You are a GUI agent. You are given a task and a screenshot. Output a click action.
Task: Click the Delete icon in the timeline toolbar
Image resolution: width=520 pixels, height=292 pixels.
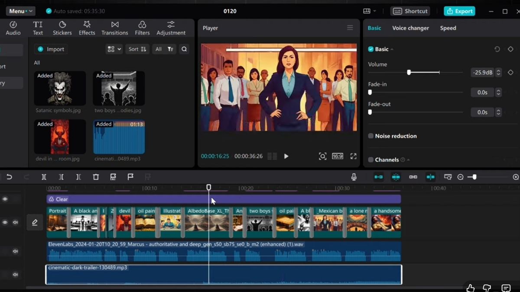click(96, 177)
